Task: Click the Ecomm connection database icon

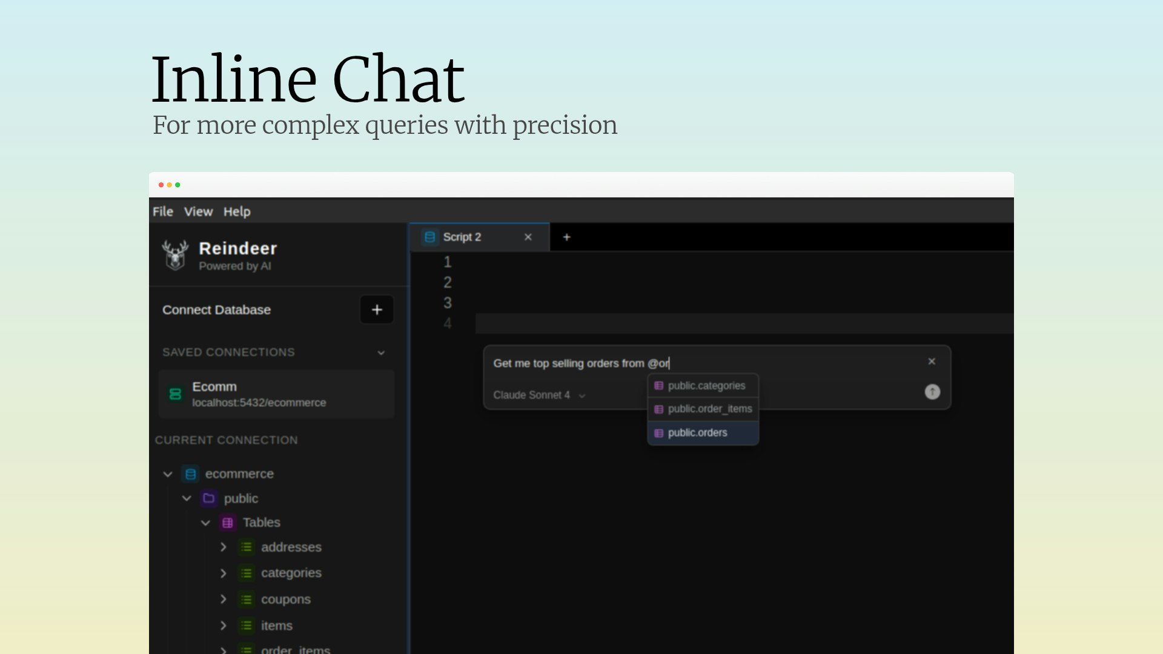Action: 176,394
